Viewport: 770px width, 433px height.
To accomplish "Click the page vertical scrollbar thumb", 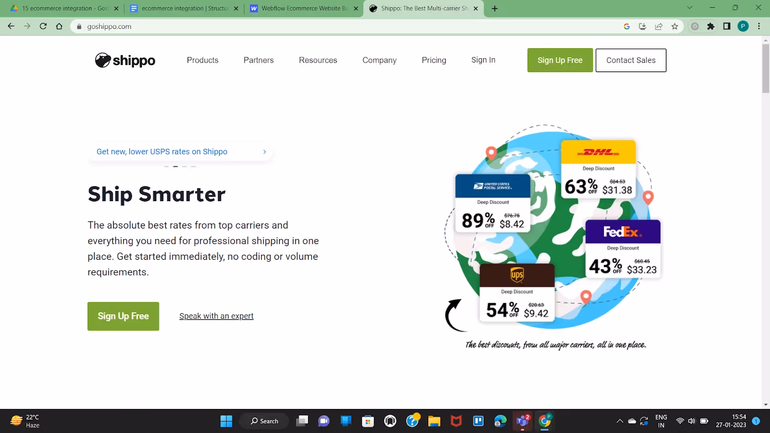I will click(x=766, y=68).
